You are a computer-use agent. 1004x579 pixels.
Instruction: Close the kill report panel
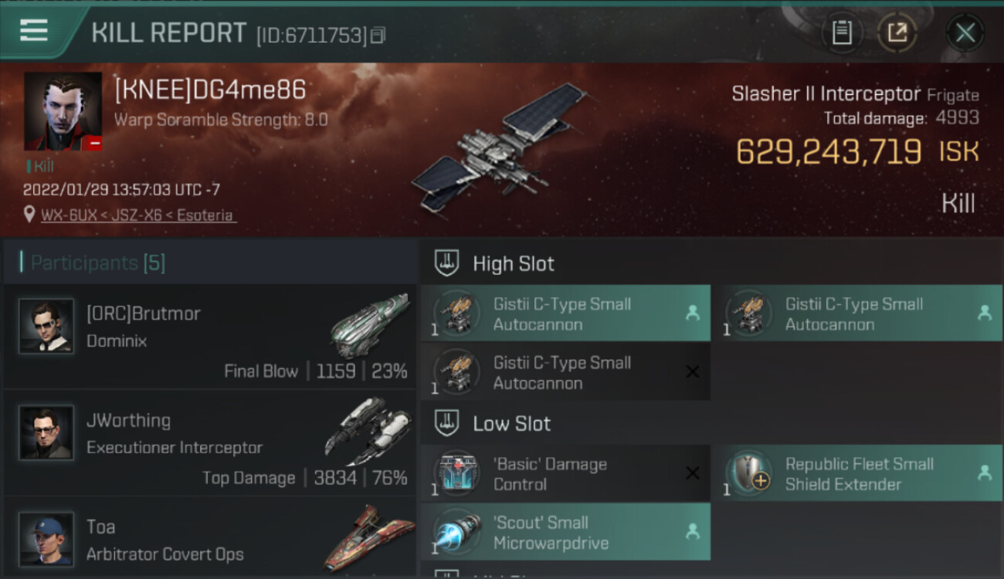965,32
